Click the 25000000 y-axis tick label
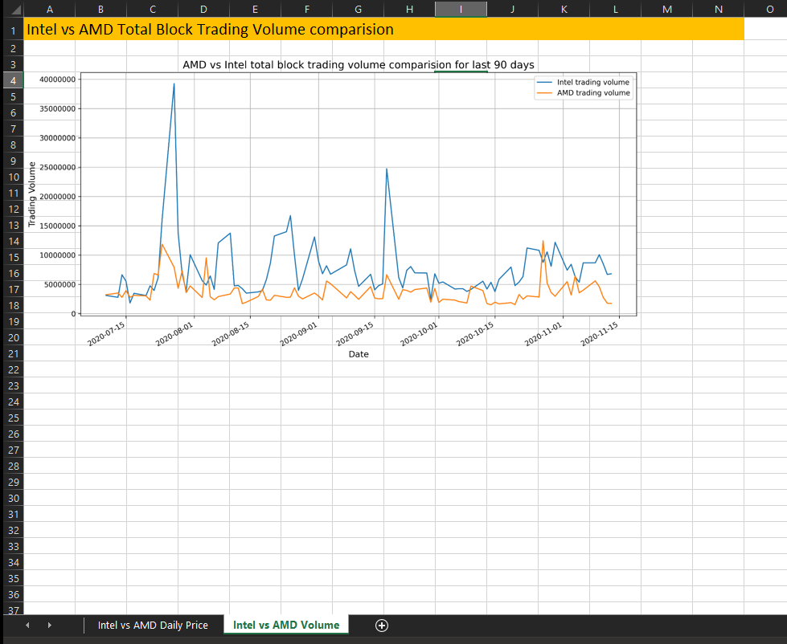The width and height of the screenshot is (787, 644). [57, 167]
